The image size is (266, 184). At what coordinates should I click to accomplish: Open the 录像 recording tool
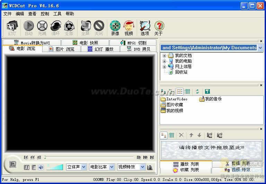(x=115, y=28)
